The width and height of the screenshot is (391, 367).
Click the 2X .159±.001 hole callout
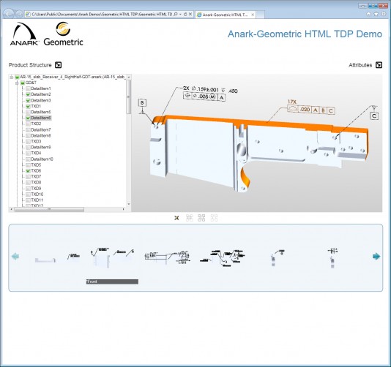(x=210, y=94)
